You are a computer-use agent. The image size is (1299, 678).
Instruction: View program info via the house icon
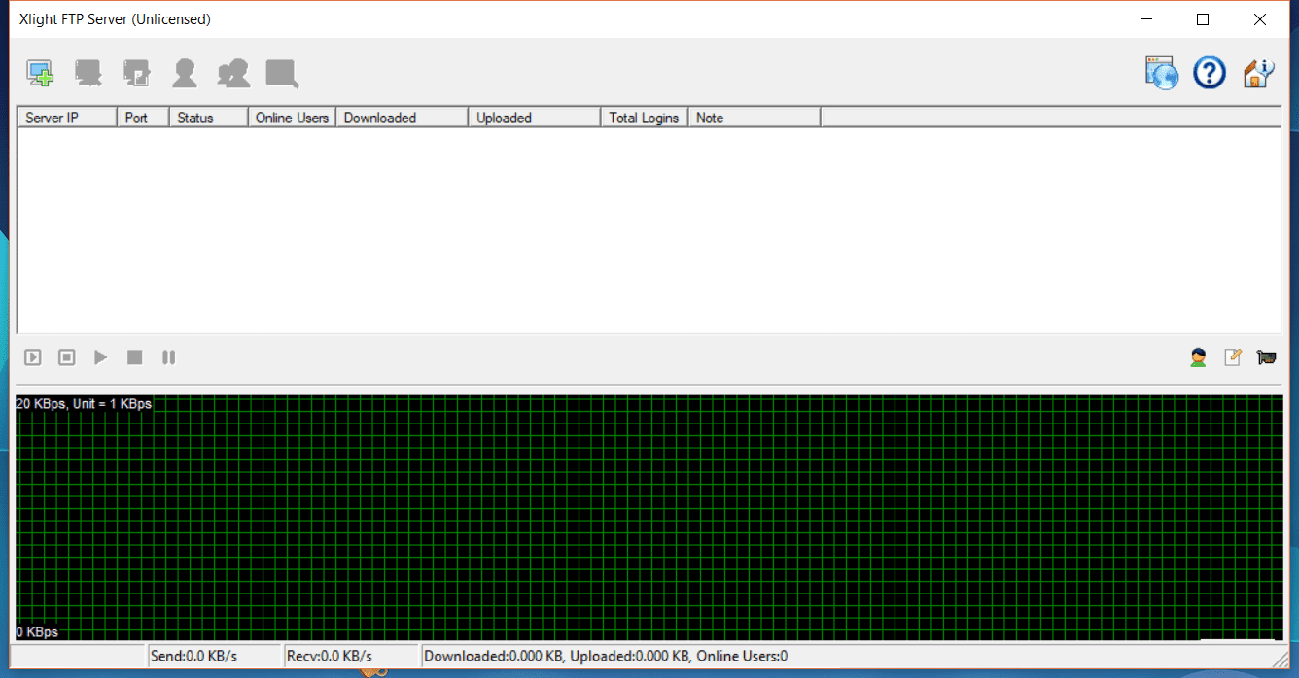pos(1257,72)
